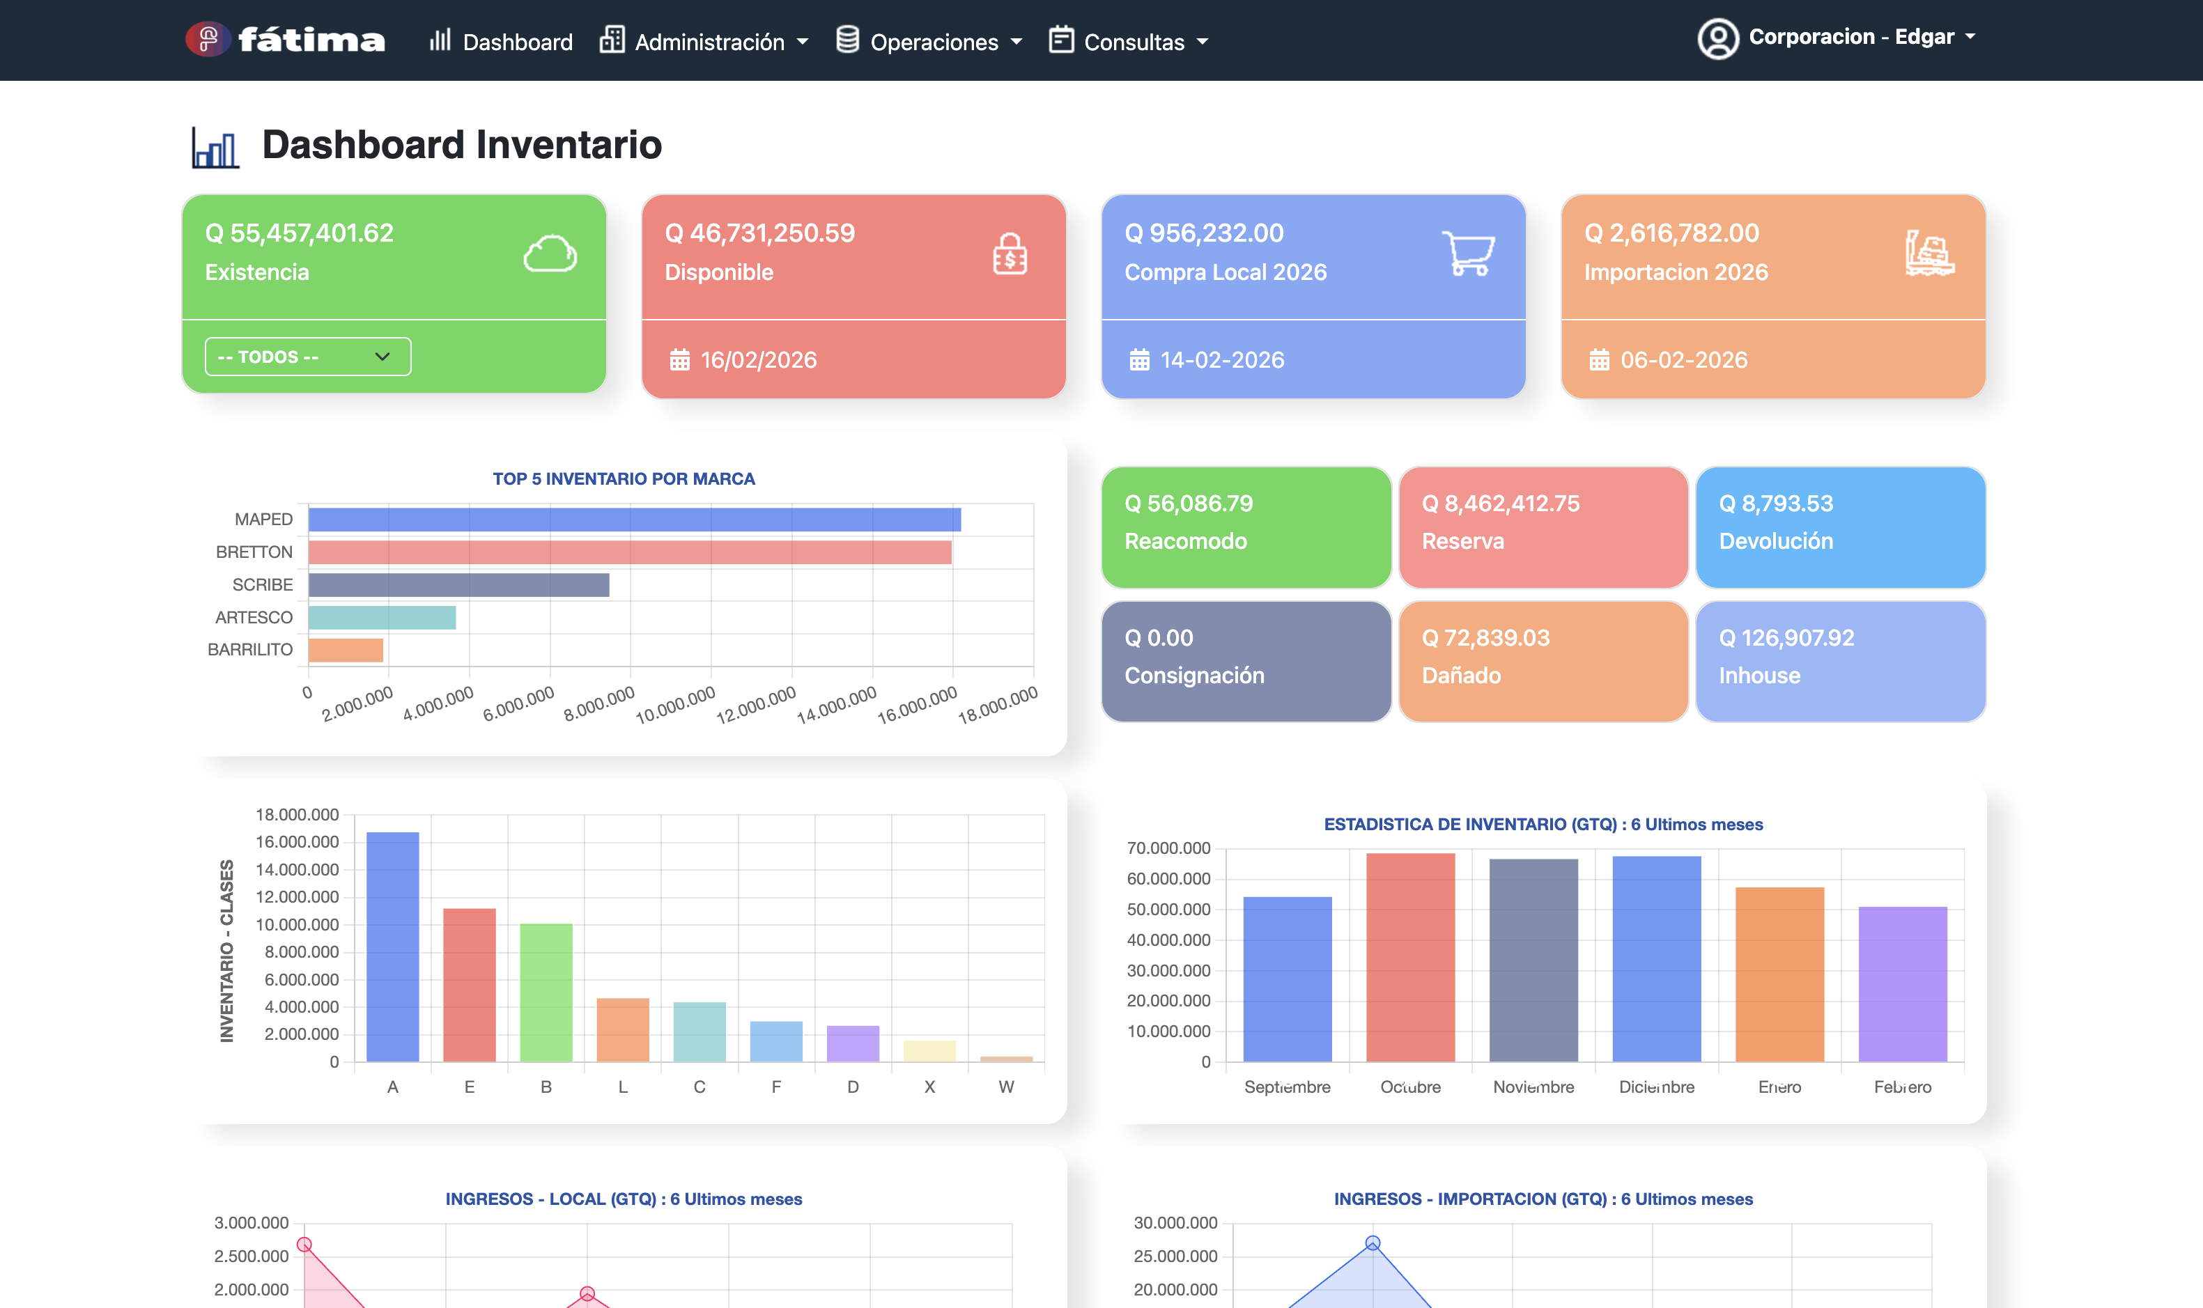Open the Consultas menu
2203x1308 pixels.
click(1129, 41)
